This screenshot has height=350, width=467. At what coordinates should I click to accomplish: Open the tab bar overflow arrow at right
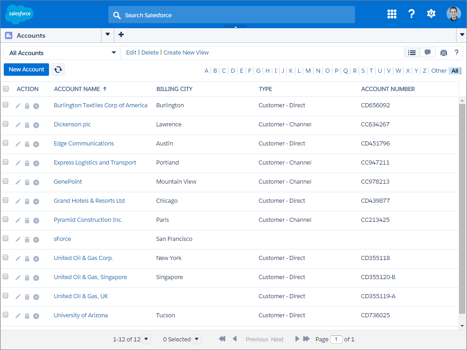point(462,35)
